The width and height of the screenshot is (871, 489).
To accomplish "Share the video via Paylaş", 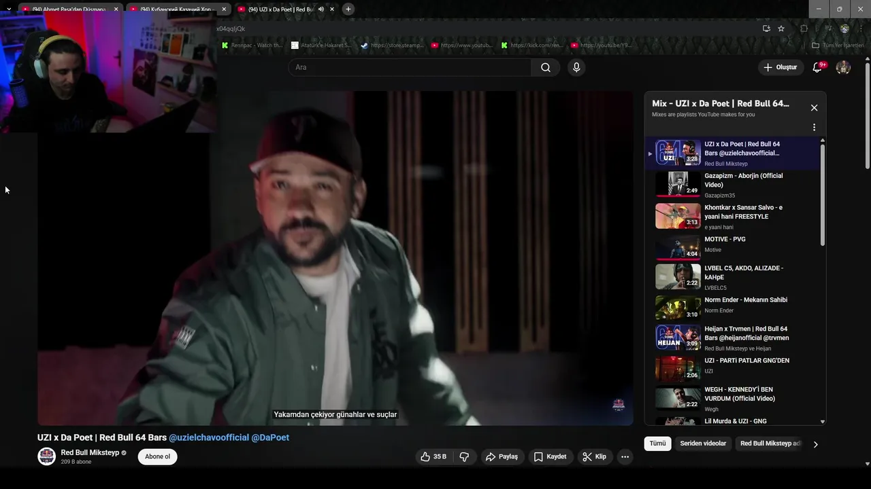I will 502,456.
